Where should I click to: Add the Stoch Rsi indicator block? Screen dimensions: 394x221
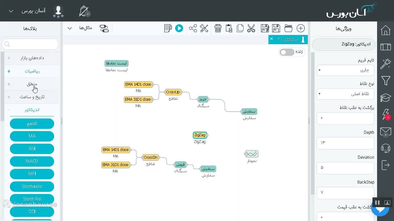click(32, 199)
